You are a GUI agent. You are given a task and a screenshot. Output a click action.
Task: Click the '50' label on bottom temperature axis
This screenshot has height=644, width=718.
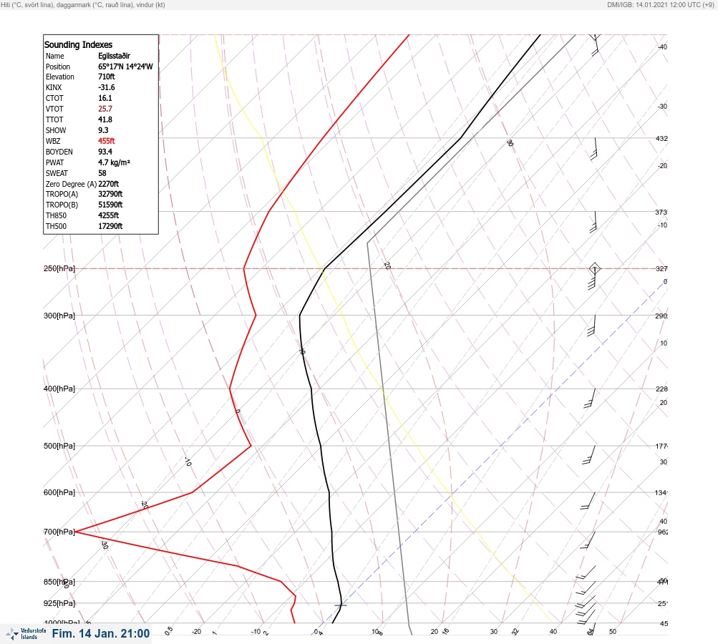point(613,632)
